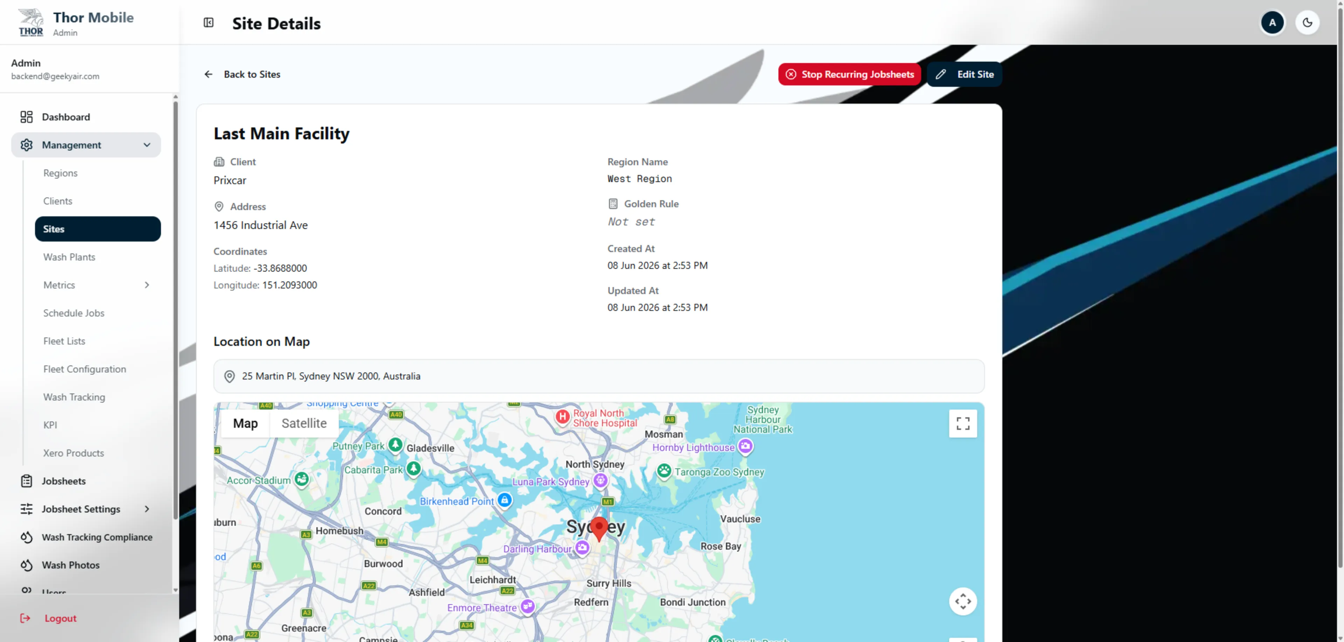Click Birkenhead Point shopping marker

point(504,501)
